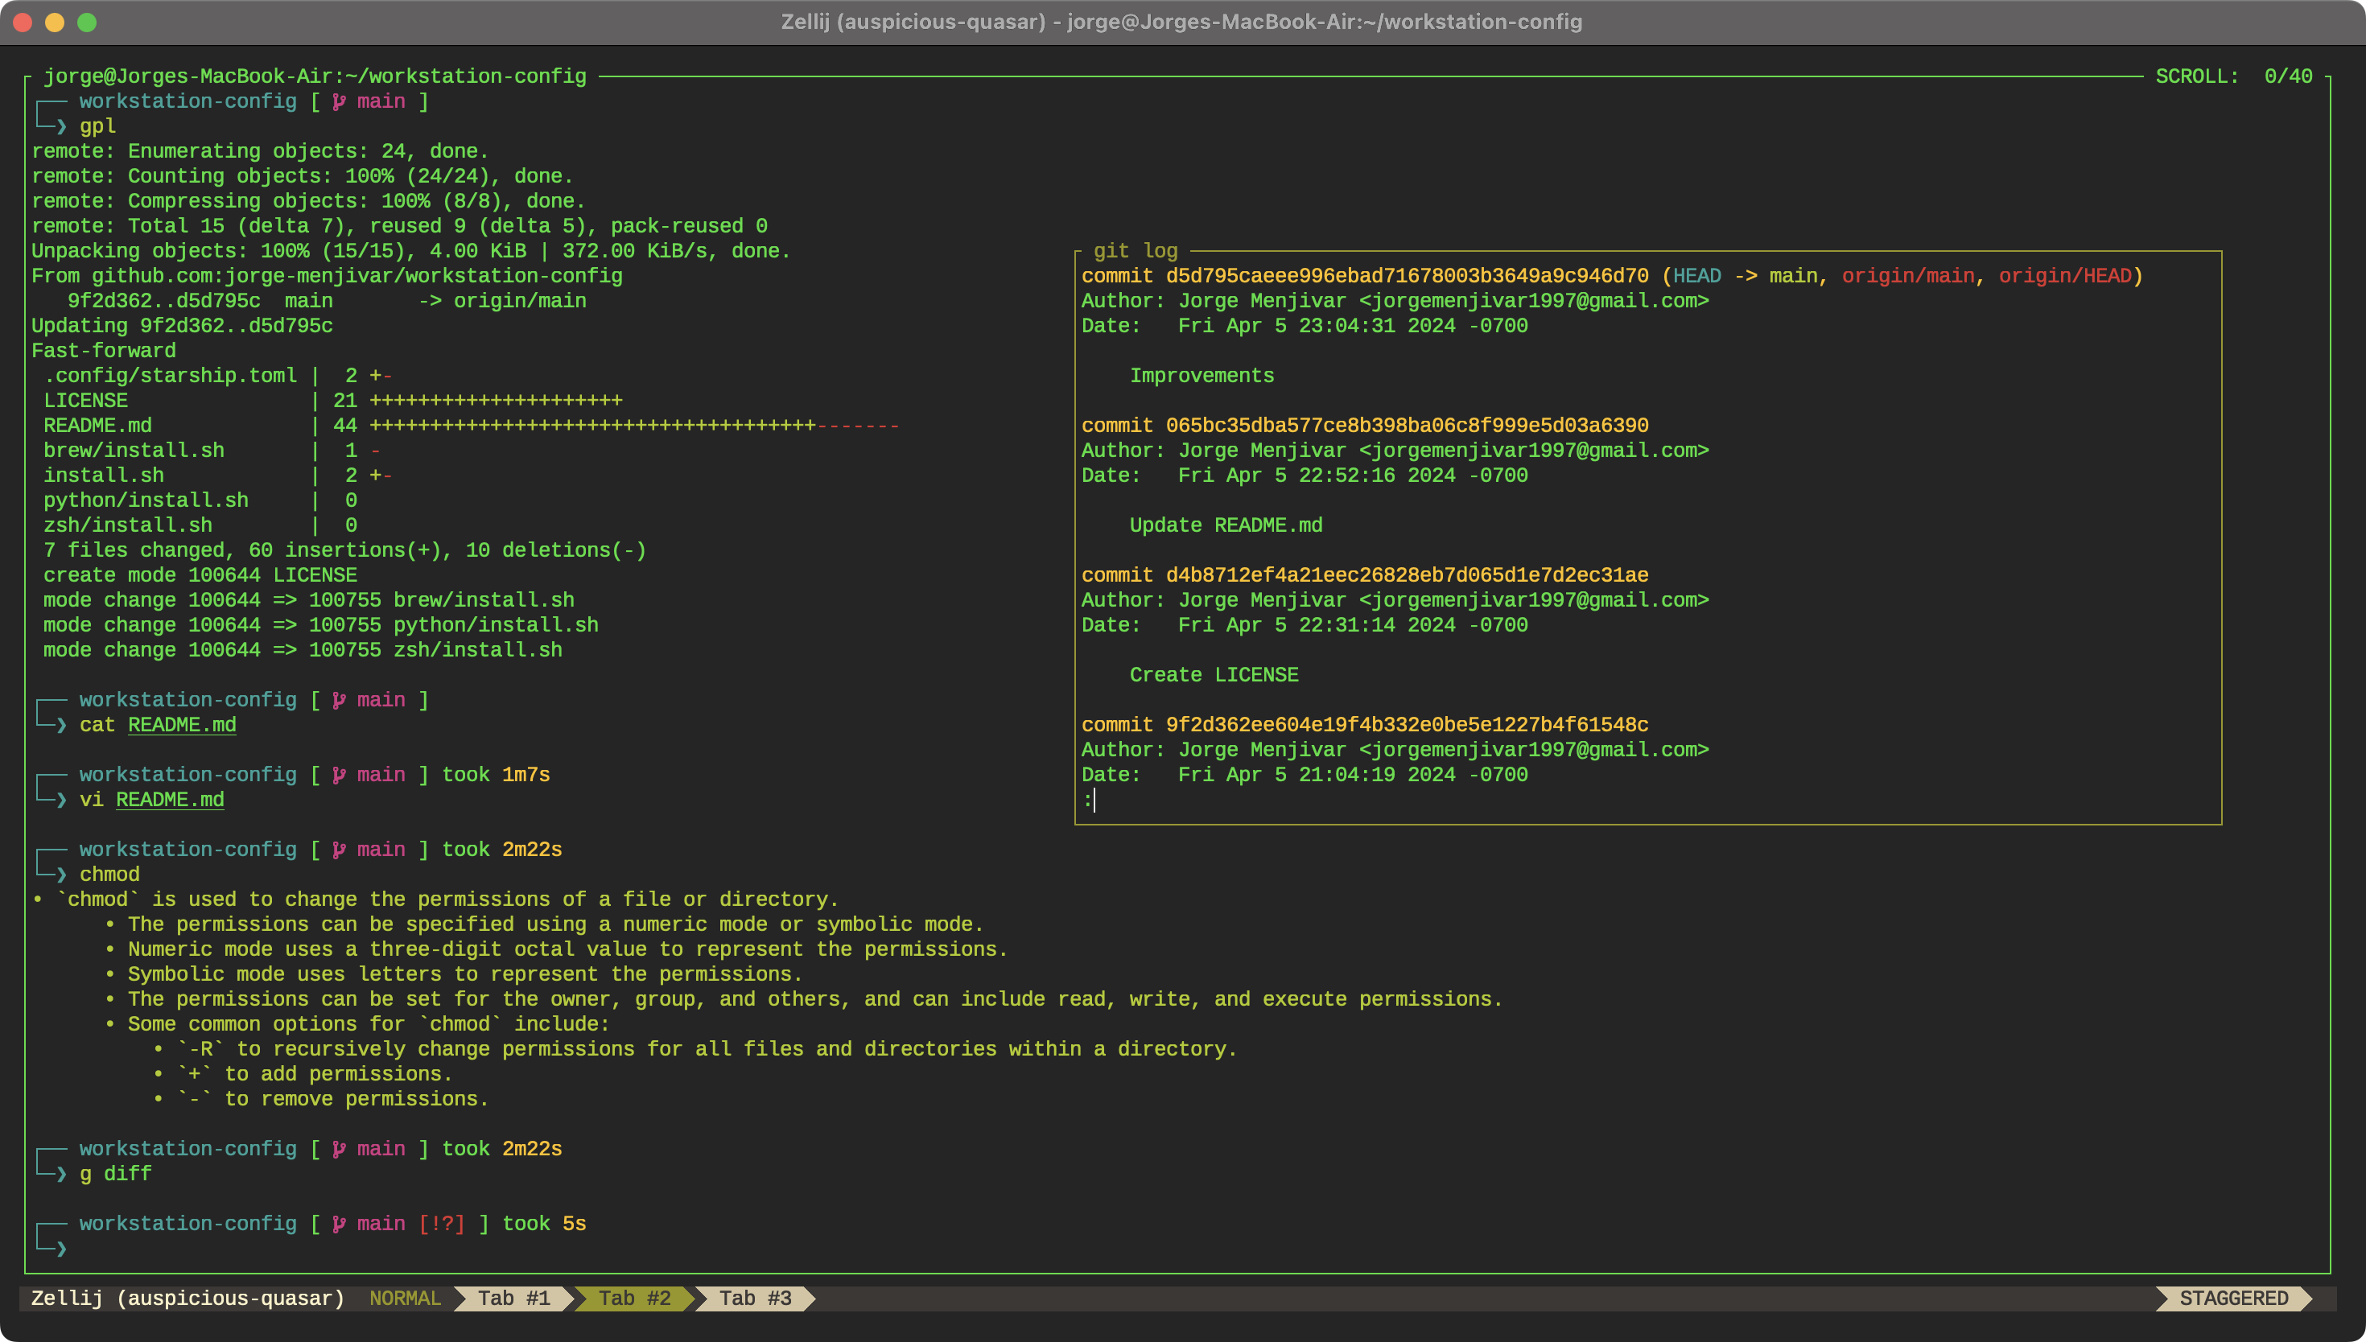The image size is (2366, 1342).
Task: Click the SCROLL 0/40 indicator
Action: coord(2232,76)
